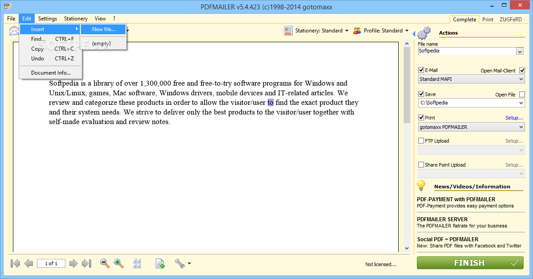Open the Profile: Standard dropdown
Viewport: 533px width, 279px height.
click(x=386, y=31)
